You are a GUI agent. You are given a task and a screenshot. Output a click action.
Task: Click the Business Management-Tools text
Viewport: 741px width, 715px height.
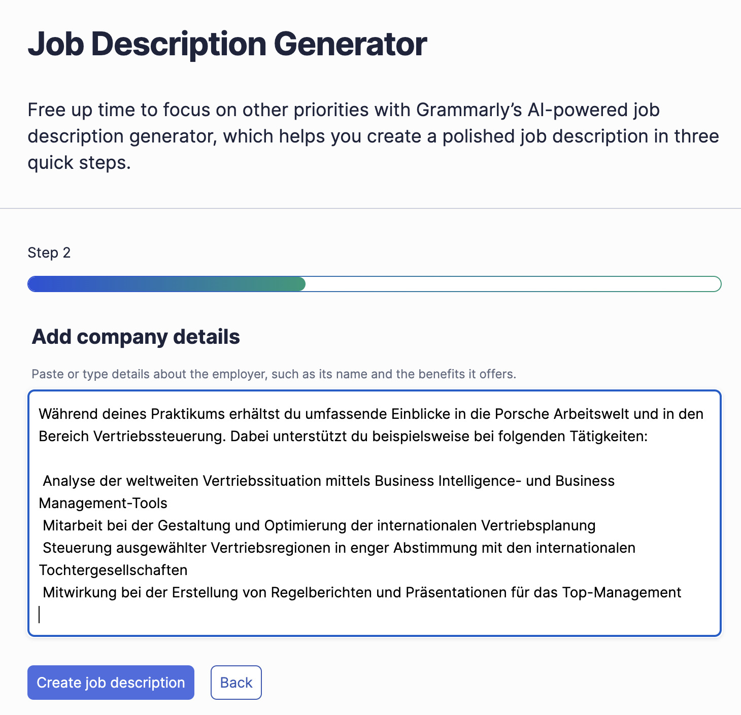[103, 503]
